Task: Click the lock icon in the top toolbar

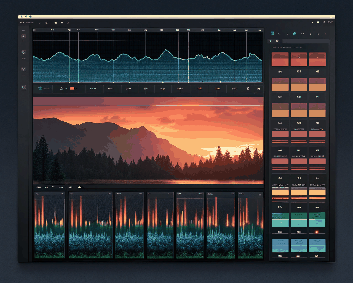Action: click(47, 23)
